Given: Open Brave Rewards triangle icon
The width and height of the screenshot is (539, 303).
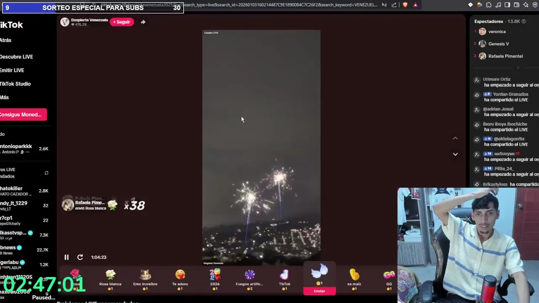Looking at the screenshot, I should tap(415, 5).
